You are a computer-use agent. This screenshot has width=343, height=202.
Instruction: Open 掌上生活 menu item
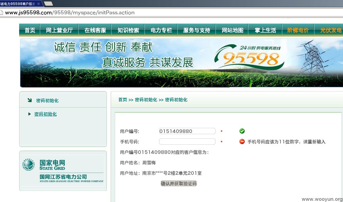click(x=265, y=30)
